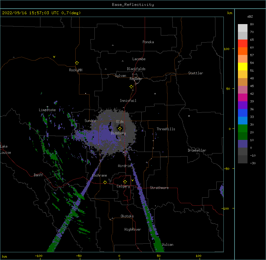This screenshot has height=260, width=266.
Task: Pick the blue 33-36 dBZ legend swatch
Action: pos(243,113)
